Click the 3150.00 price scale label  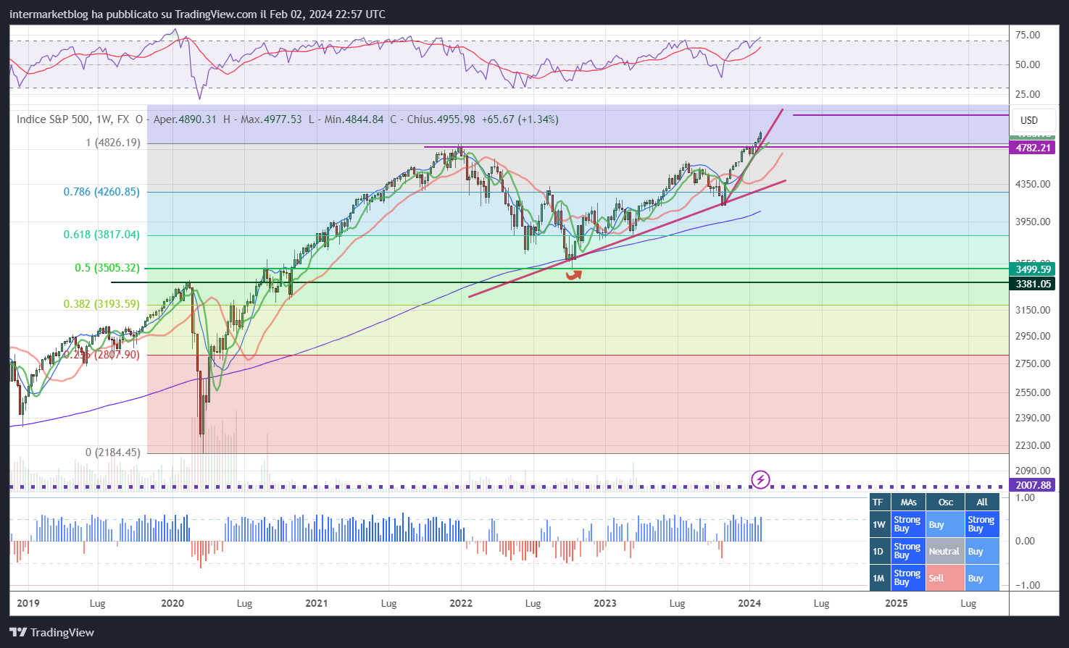1033,310
